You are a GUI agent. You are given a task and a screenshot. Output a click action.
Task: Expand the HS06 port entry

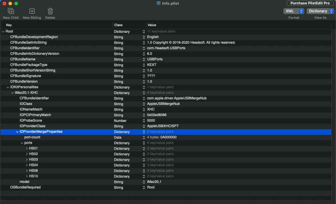pyautogui.click(x=27, y=171)
